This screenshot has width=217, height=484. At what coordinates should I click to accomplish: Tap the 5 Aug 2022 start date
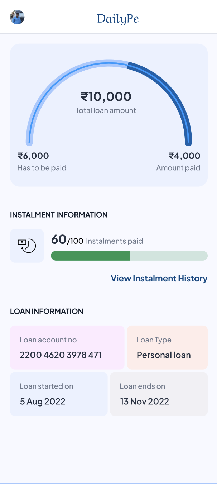pos(43,402)
